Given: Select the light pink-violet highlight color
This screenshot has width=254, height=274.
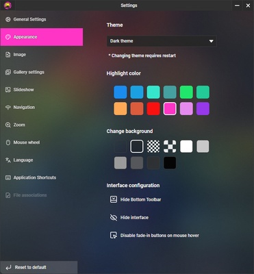Looking at the screenshot, I should click(186, 108).
